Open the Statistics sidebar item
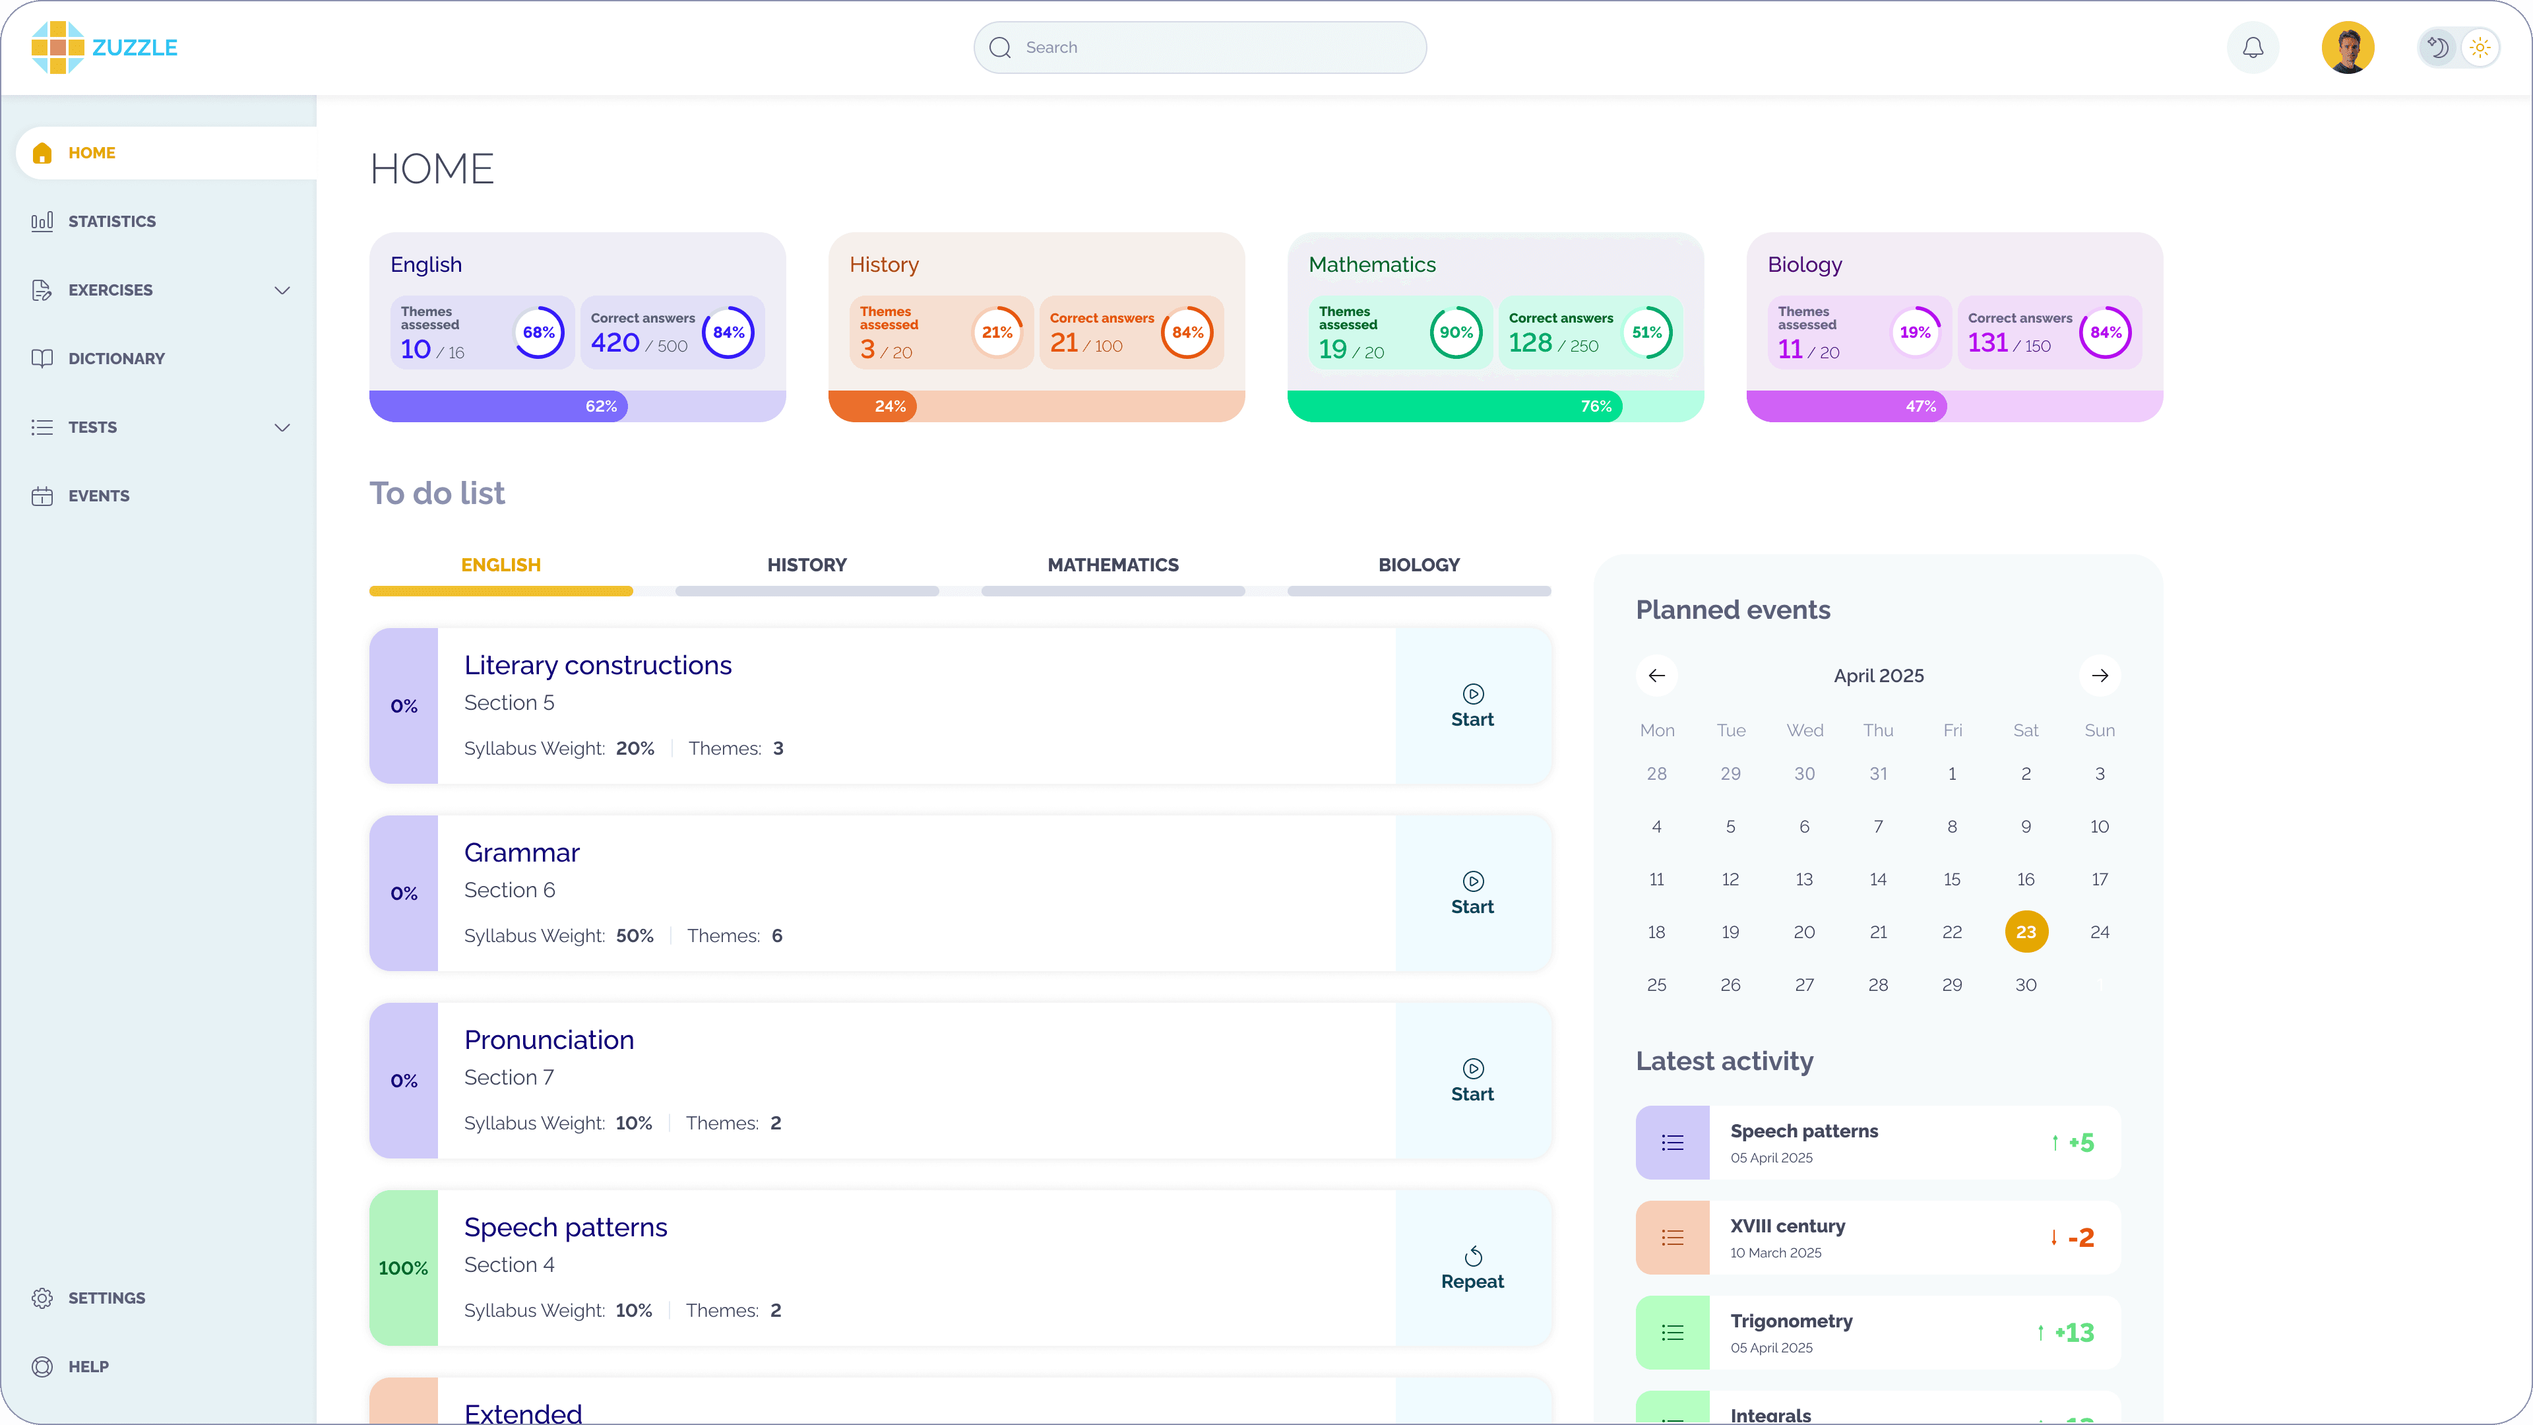The width and height of the screenshot is (2533, 1425). coord(111,221)
